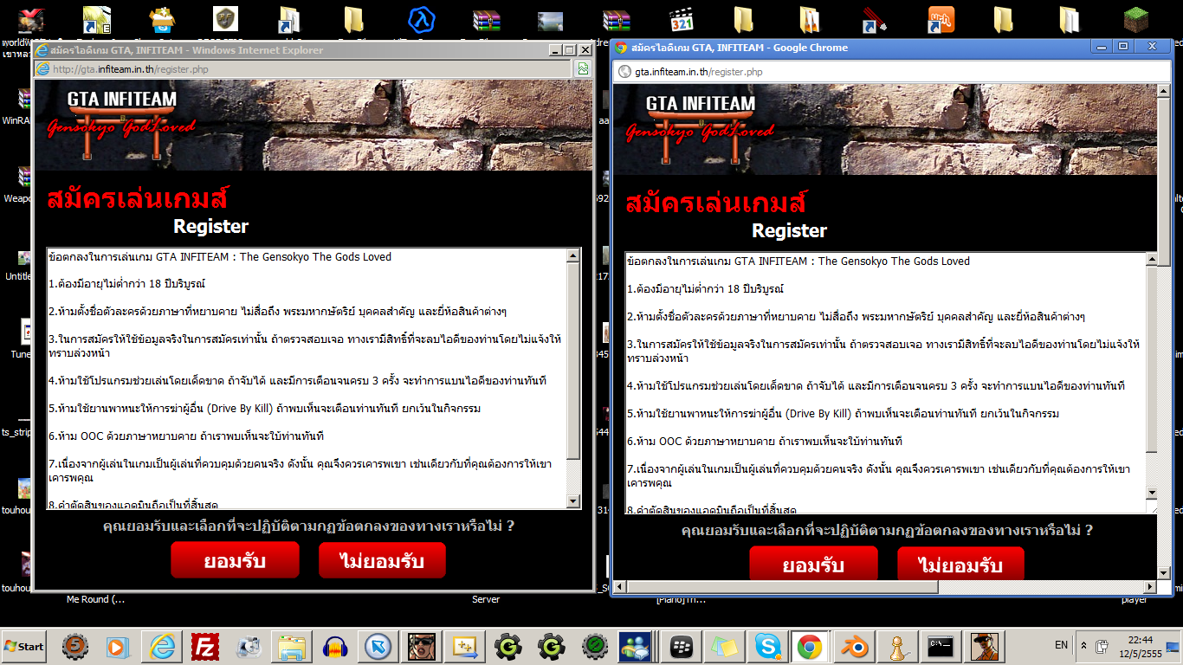Click Chrome page vertical scroll up arrow

pos(1165,92)
